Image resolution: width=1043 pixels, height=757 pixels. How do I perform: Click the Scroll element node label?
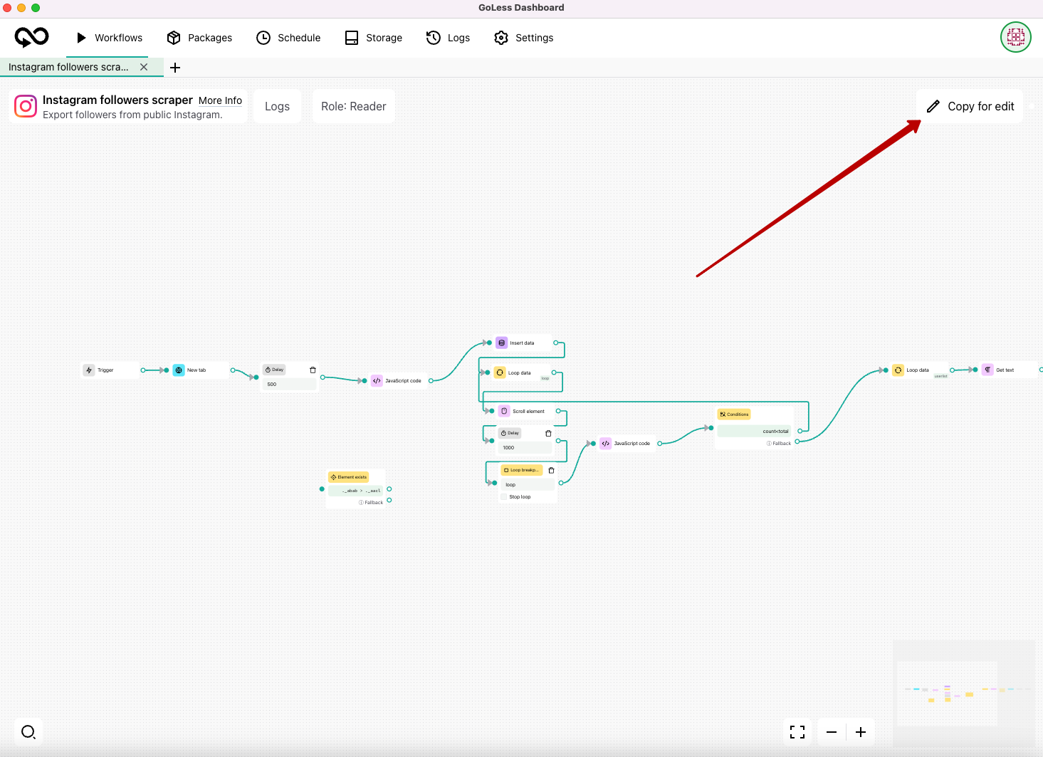(528, 412)
